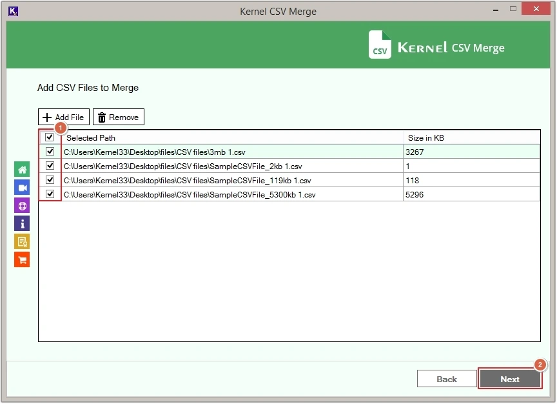This screenshot has height=404, width=557.
Task: Maximize the Kernel CSV Merge window
Action: (x=513, y=9)
